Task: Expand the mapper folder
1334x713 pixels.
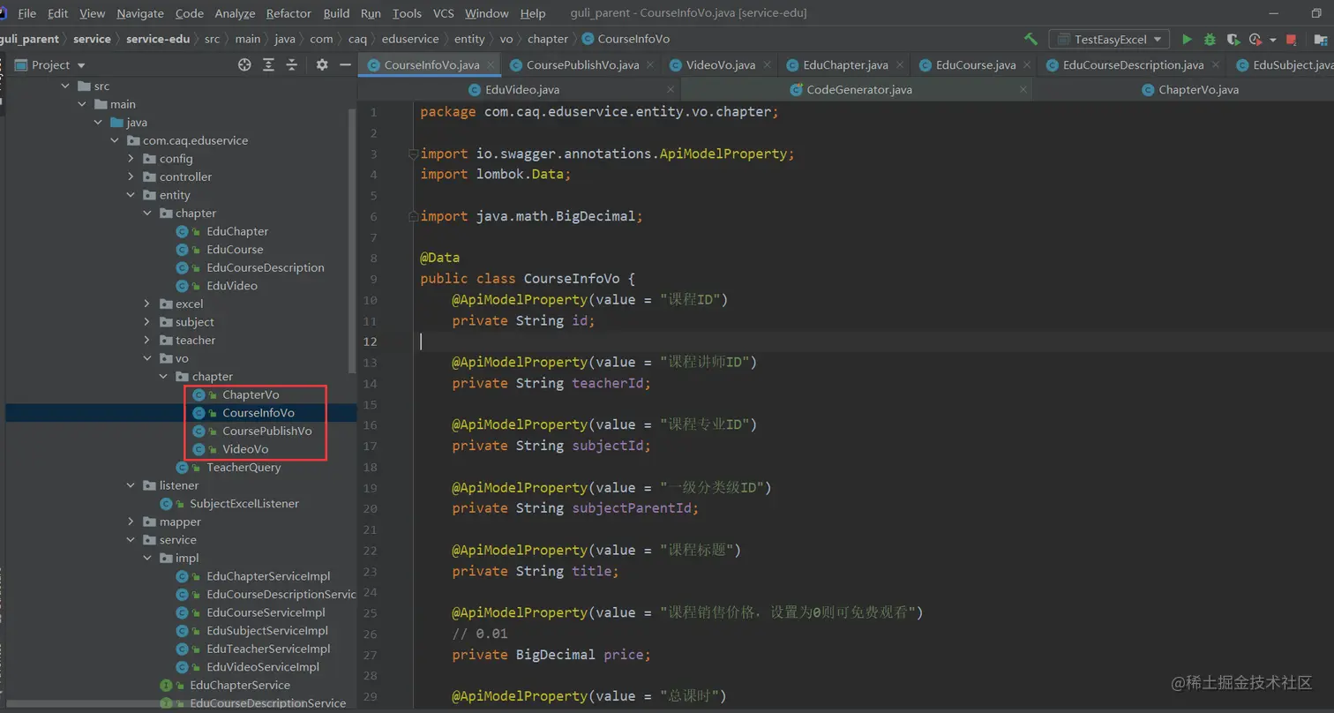Action: tap(131, 522)
